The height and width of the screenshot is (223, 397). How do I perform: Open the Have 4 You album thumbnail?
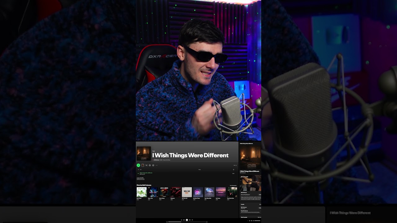pyautogui.click(x=153, y=192)
